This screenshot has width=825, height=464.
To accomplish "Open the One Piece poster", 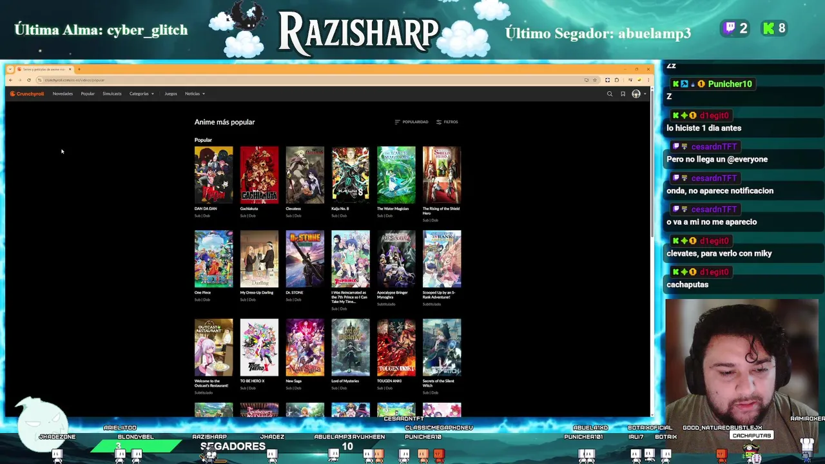I will coord(213,258).
